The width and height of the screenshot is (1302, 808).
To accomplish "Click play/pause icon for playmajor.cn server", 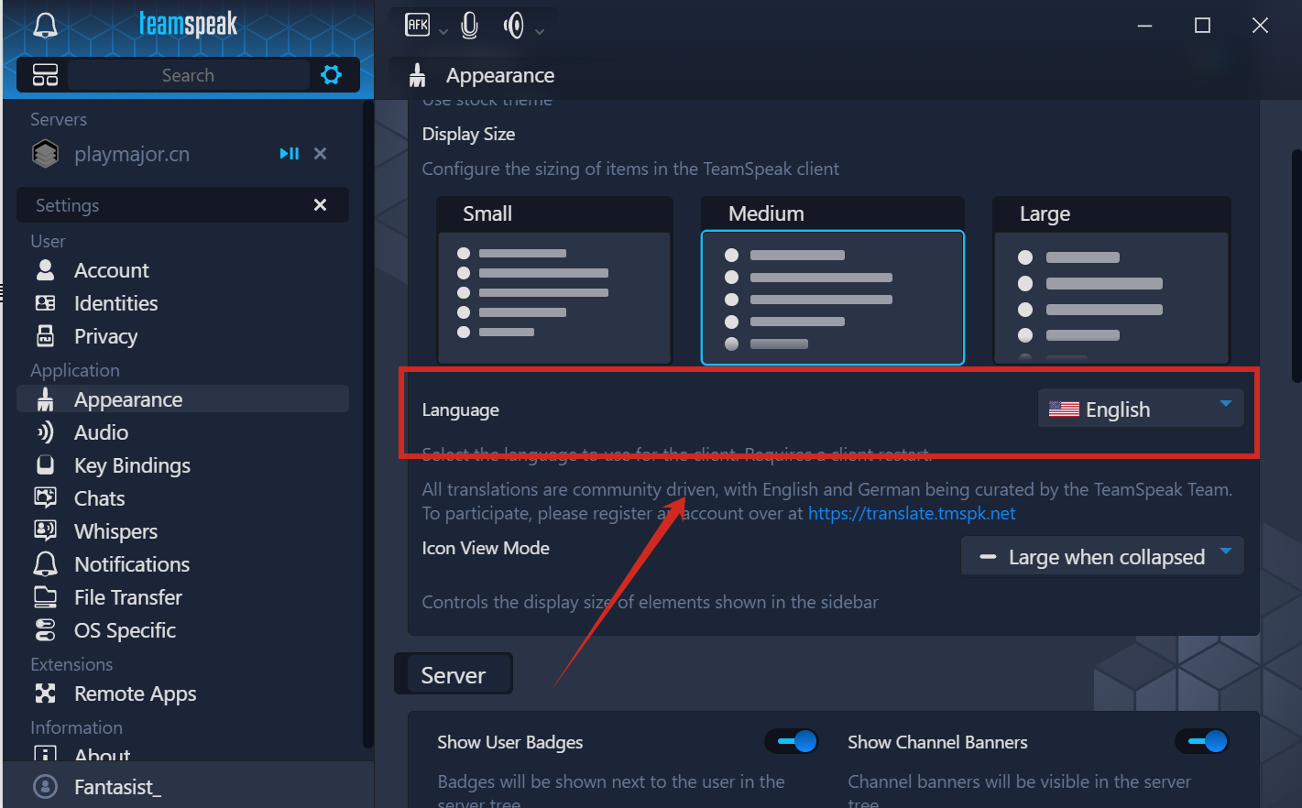I will pyautogui.click(x=290, y=154).
